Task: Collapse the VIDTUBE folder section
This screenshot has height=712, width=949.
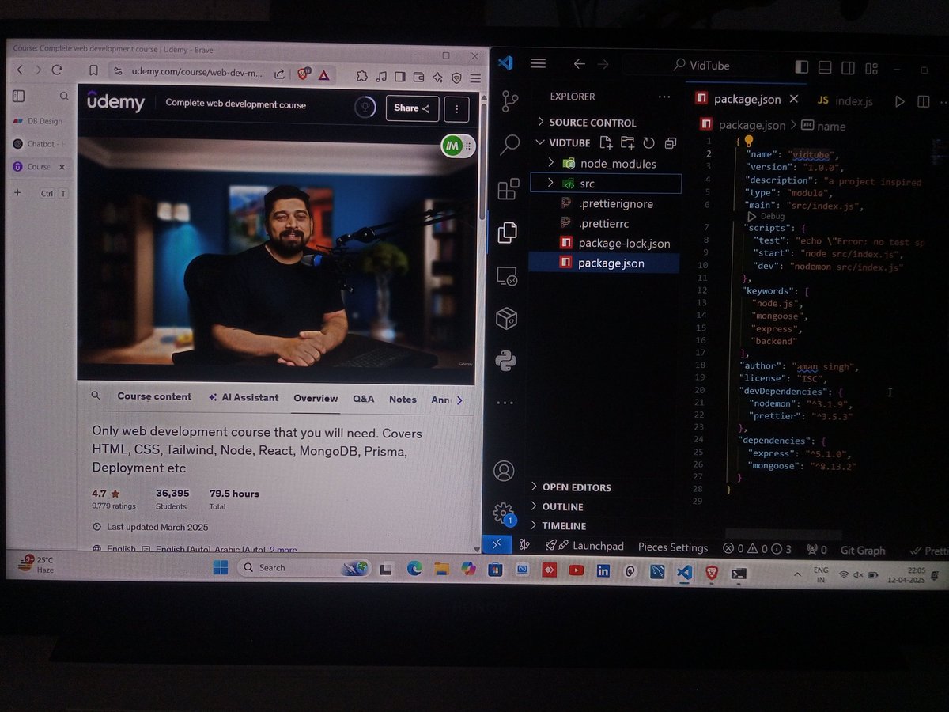Action: point(541,143)
